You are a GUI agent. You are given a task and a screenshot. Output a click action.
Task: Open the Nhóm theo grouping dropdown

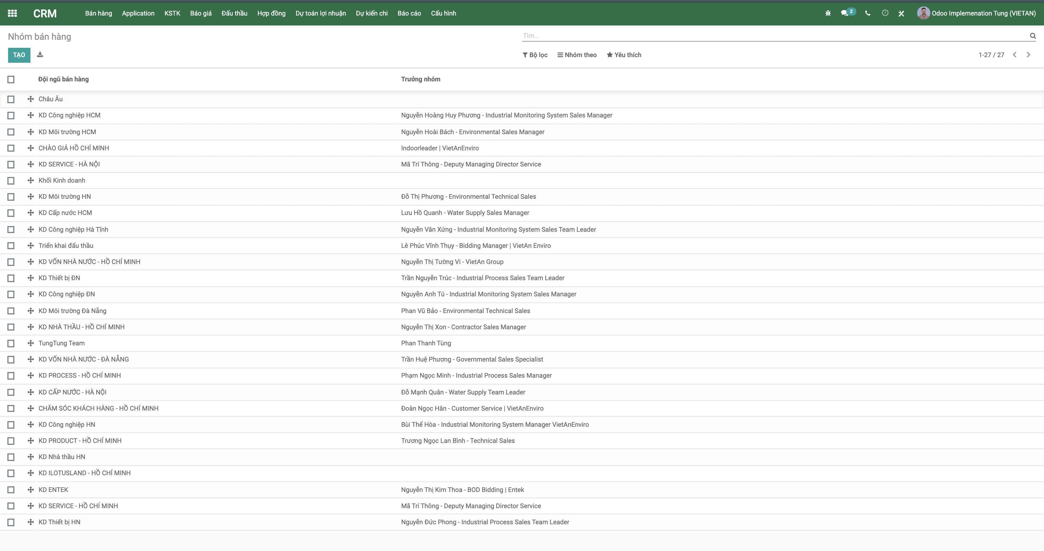577,55
